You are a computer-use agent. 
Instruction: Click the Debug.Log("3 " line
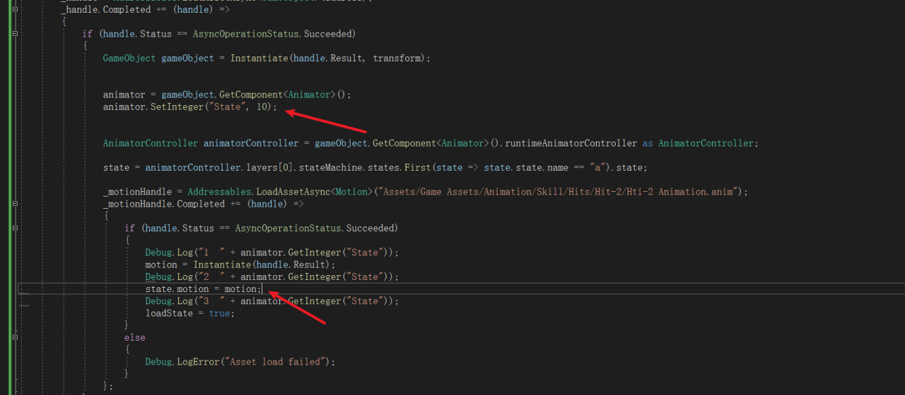point(272,301)
